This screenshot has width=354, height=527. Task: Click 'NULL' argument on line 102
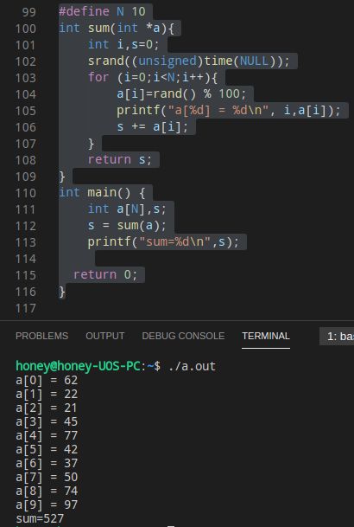click(x=255, y=61)
